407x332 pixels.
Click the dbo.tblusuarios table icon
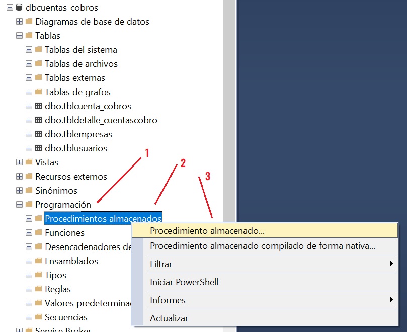38,148
